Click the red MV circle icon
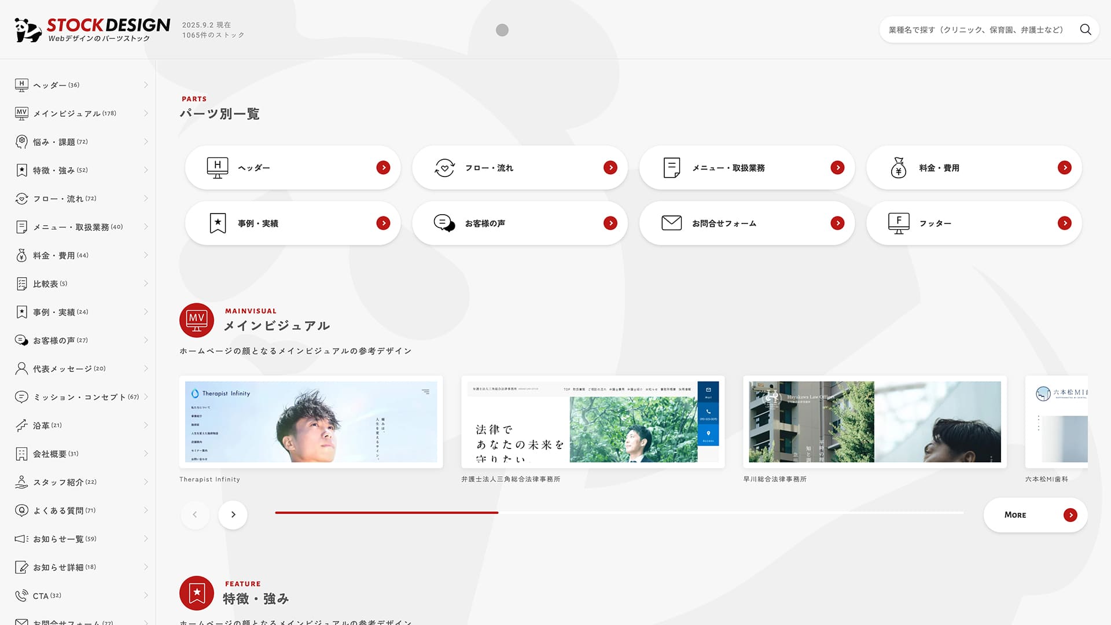The height and width of the screenshot is (625, 1111). 197,320
